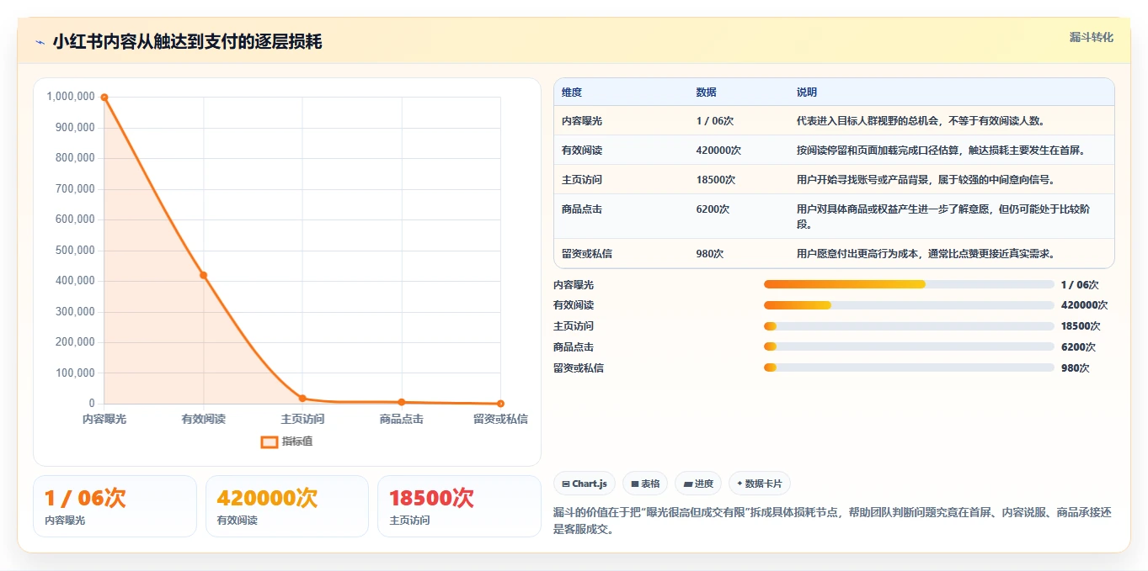Viewport: 1148px width, 571px height.
Task: Click the 1,000,000 y-axis label
Action: 71,97
